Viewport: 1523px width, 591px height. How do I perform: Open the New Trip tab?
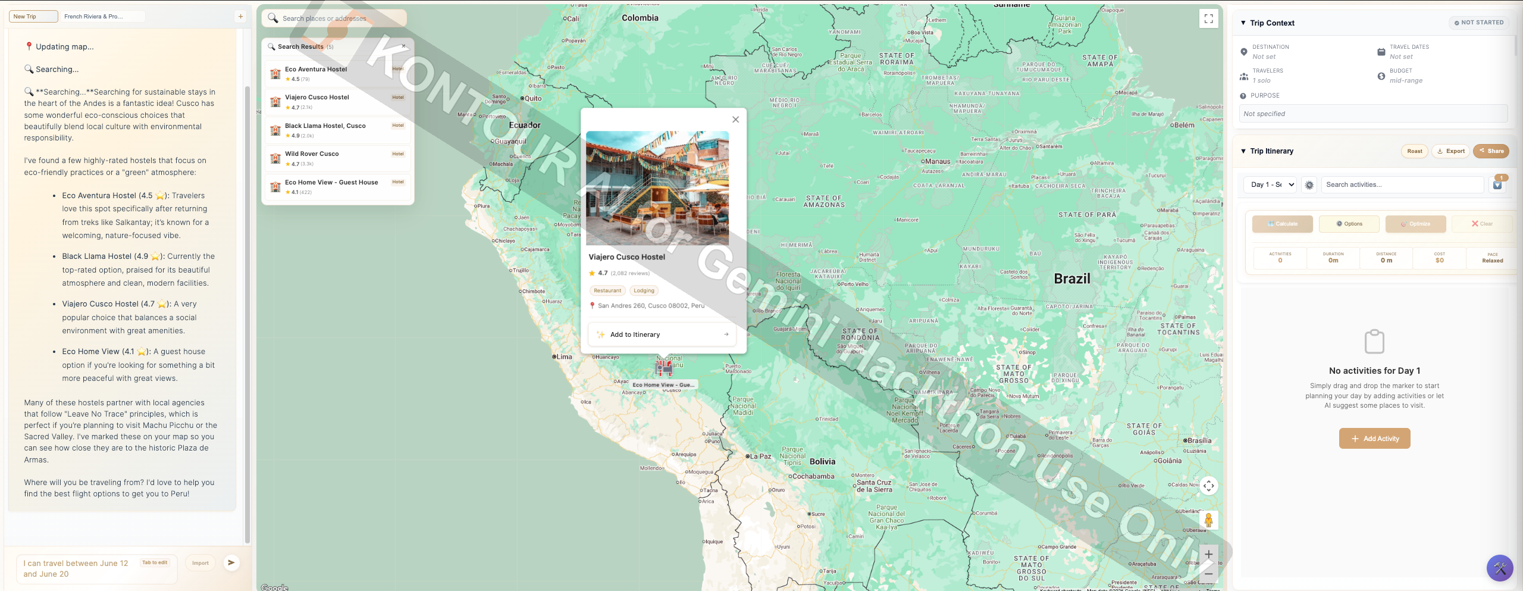[x=33, y=17]
